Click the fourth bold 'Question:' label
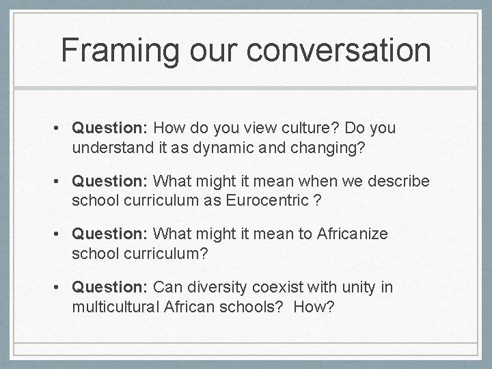Screen dimensions: 492x369 tap(109, 287)
